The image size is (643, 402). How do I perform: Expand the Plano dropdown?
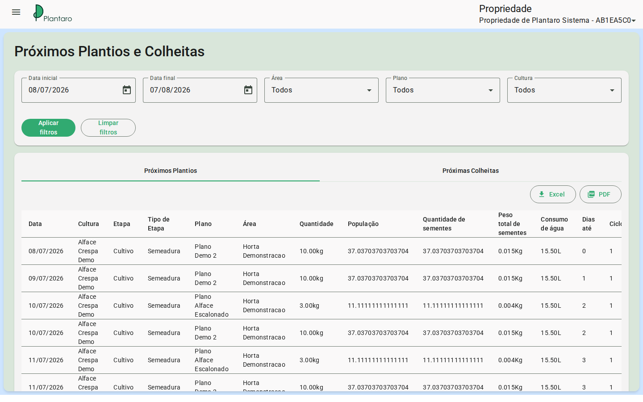[x=443, y=90]
